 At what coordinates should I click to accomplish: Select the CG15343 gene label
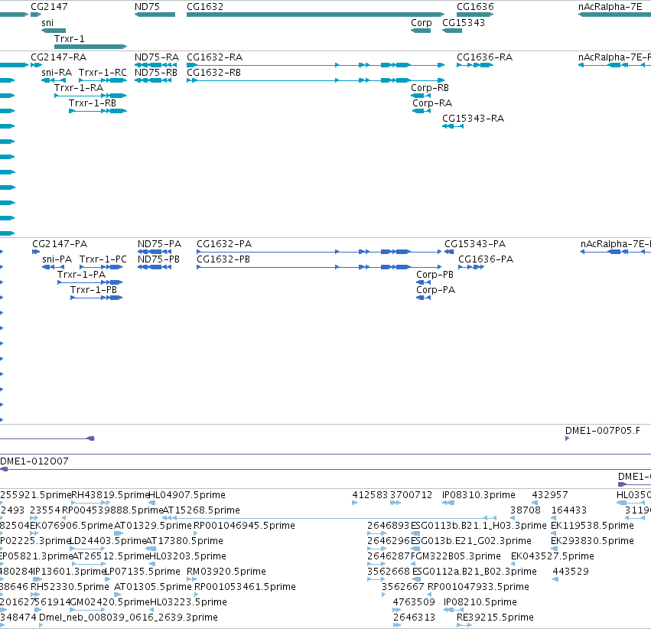pyautogui.click(x=464, y=23)
